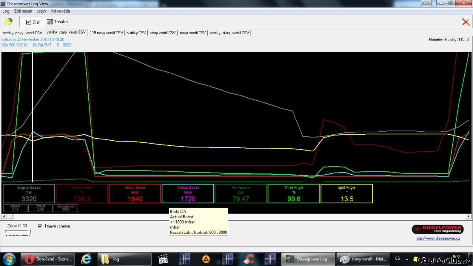Open the dieselpower.cz website link
The width and height of the screenshot is (473, 266).
[x=438, y=238]
